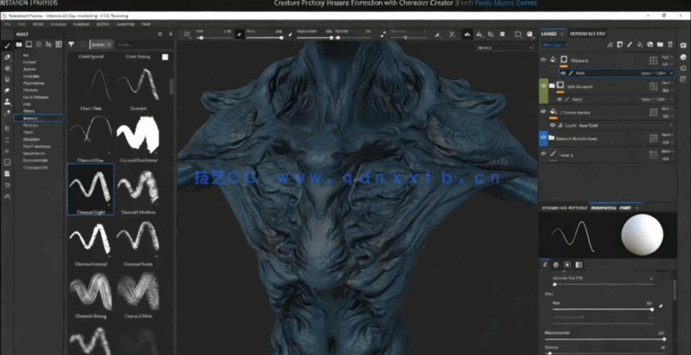The width and height of the screenshot is (691, 355).
Task: Select the Material Picker eyedropper tool
Action: click(x=7, y=113)
